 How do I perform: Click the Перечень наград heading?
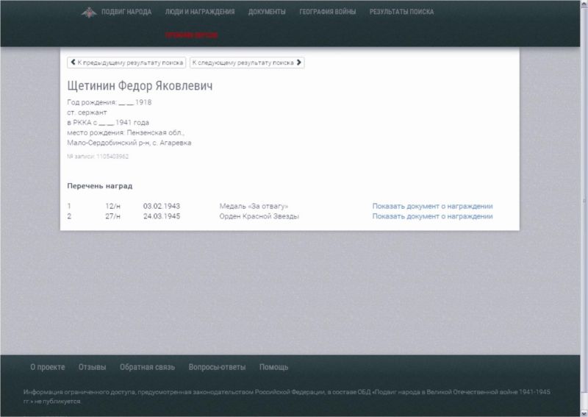pyautogui.click(x=100, y=186)
